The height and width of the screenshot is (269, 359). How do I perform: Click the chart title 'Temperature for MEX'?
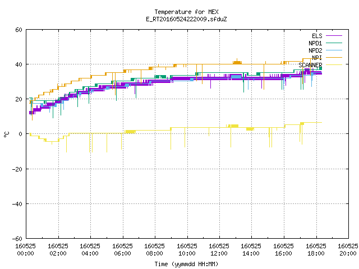click(186, 12)
